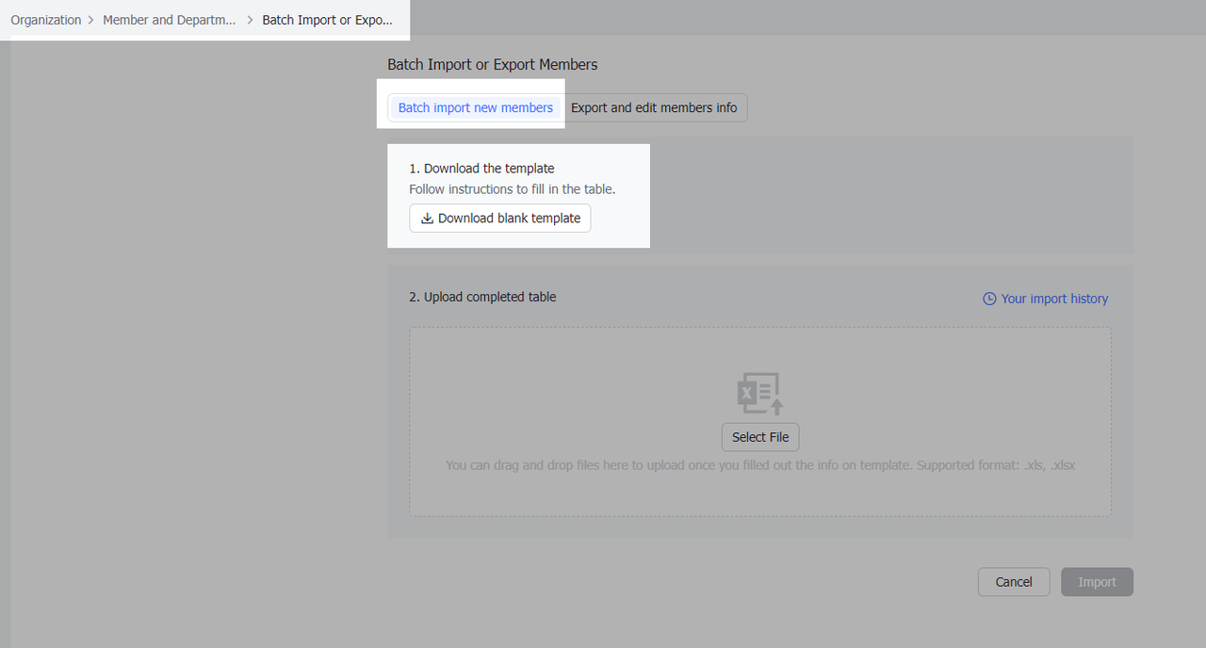Cancel the batch import

[1014, 582]
